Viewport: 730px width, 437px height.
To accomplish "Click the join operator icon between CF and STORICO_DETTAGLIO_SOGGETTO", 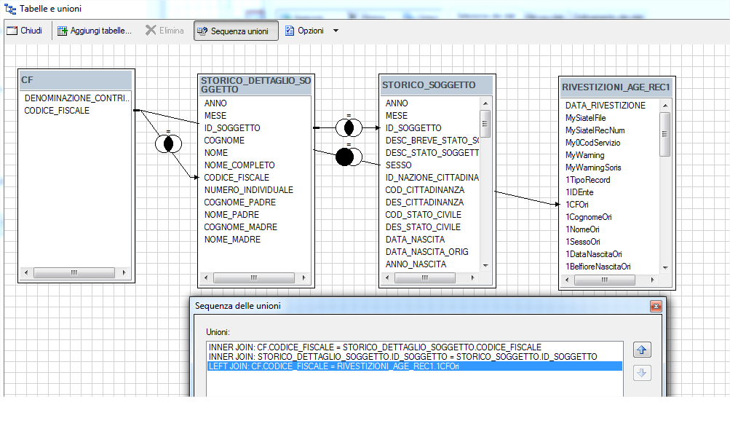I will pos(167,143).
